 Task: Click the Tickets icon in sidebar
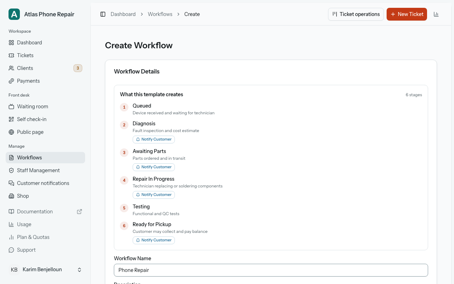(x=11, y=55)
